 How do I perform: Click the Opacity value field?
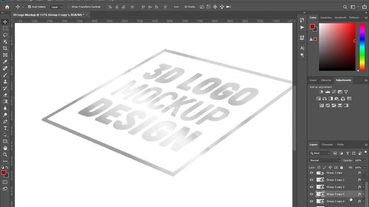357,160
